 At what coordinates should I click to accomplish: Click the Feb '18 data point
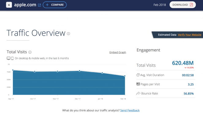pyautogui.click(x=125, y=76)
